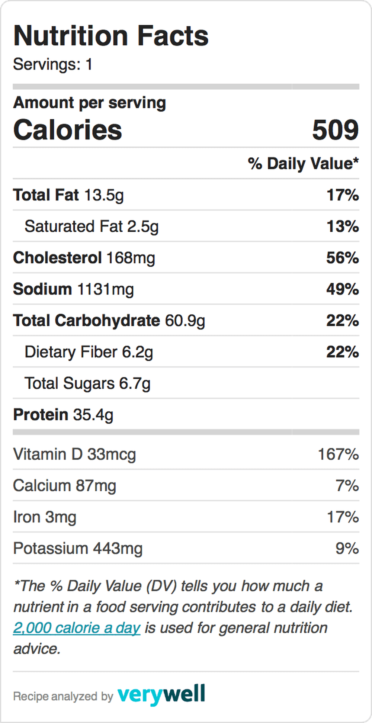Click the Protein 35.4g row

point(186,414)
